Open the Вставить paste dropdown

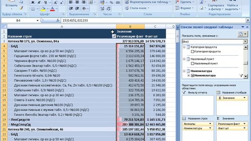point(11,9)
